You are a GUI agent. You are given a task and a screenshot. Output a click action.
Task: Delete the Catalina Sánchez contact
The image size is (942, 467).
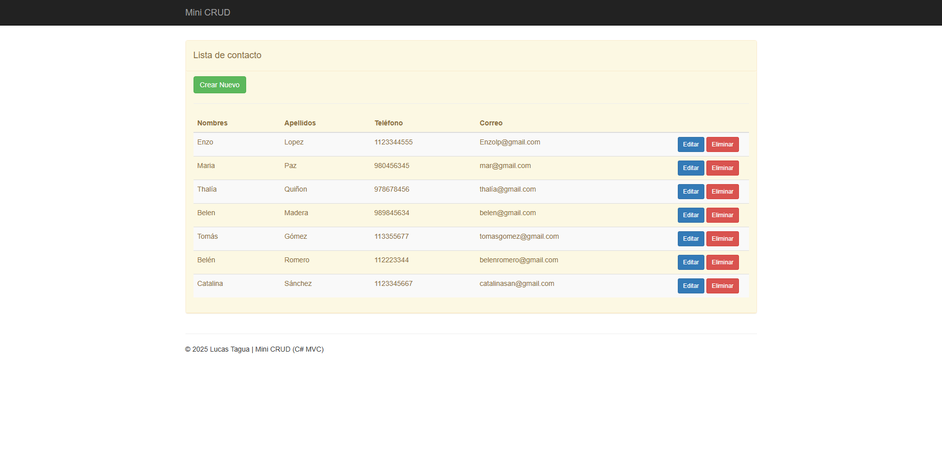coord(722,286)
